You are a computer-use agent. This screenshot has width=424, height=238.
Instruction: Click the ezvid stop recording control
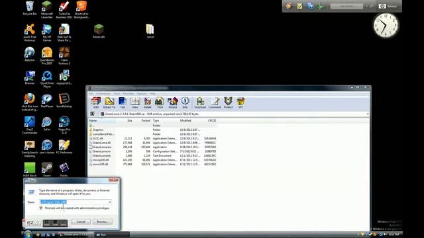(55, 223)
